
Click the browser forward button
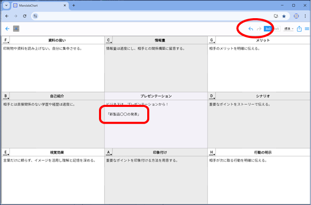(x=16, y=16)
